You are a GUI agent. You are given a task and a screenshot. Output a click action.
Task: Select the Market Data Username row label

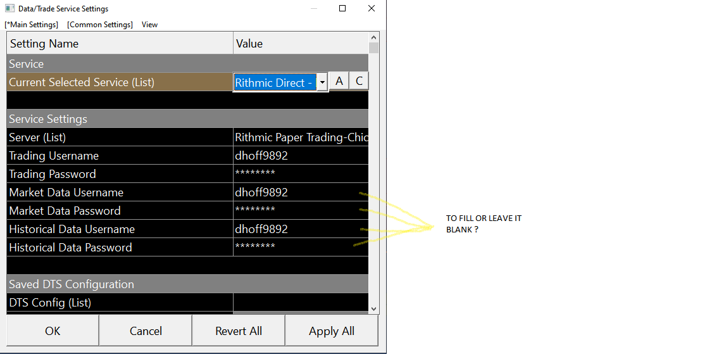tap(66, 193)
